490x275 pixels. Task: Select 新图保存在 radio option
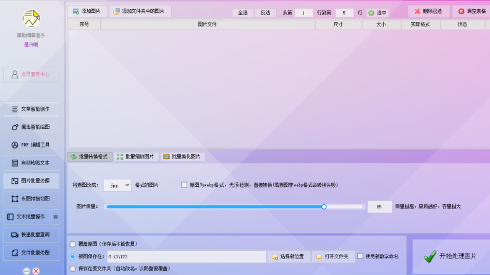73,257
